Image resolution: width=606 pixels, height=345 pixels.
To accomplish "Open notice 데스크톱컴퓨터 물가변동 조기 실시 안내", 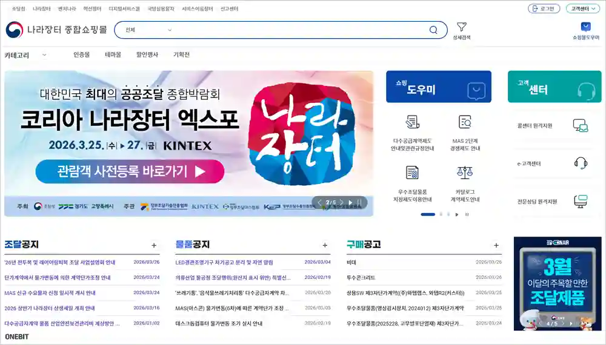I will click(x=219, y=323).
